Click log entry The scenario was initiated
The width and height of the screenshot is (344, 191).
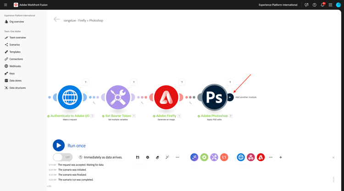[72, 170]
